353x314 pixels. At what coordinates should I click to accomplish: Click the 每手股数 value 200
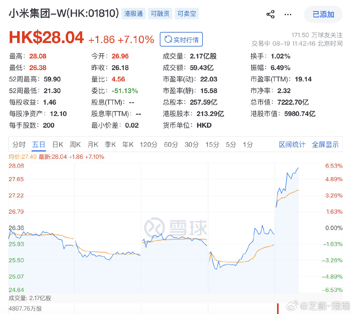coord(49,125)
